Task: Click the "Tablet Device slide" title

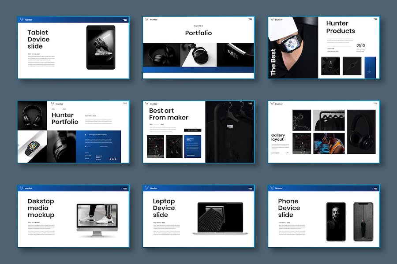Action: (38, 40)
